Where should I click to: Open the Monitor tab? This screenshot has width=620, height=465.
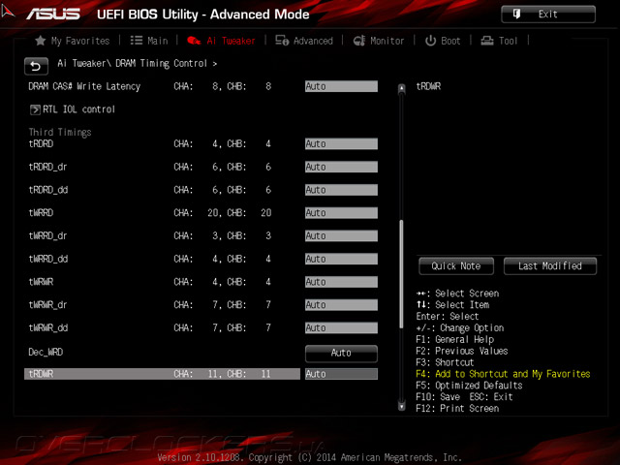(x=379, y=41)
